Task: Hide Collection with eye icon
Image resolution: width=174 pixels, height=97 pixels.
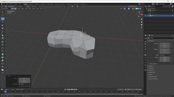Action: 173,10
